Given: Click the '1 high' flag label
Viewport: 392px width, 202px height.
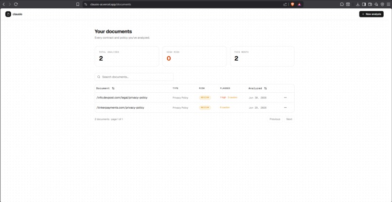Looking at the screenshot, I should click(223, 98).
